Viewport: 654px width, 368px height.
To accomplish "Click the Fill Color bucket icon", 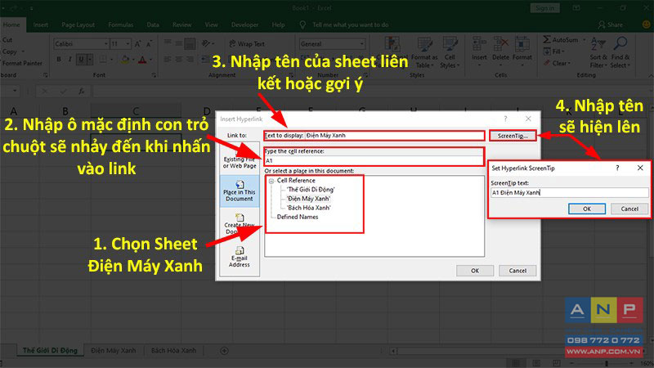I will click(x=125, y=60).
